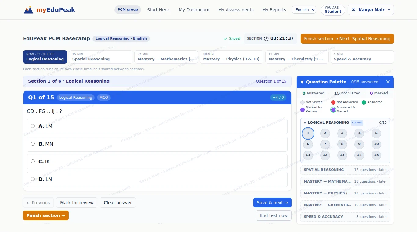Expand the Mastery — Physics palette section
Viewport: 417px width, 234px height.
click(x=345, y=193)
